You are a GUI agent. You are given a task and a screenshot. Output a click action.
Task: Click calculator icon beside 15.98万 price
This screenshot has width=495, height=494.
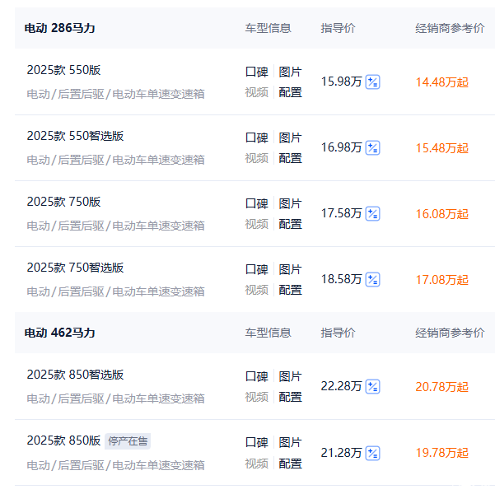[372, 82]
